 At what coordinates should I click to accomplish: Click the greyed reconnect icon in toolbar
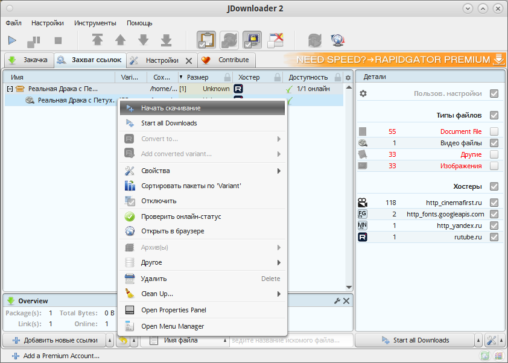point(315,40)
